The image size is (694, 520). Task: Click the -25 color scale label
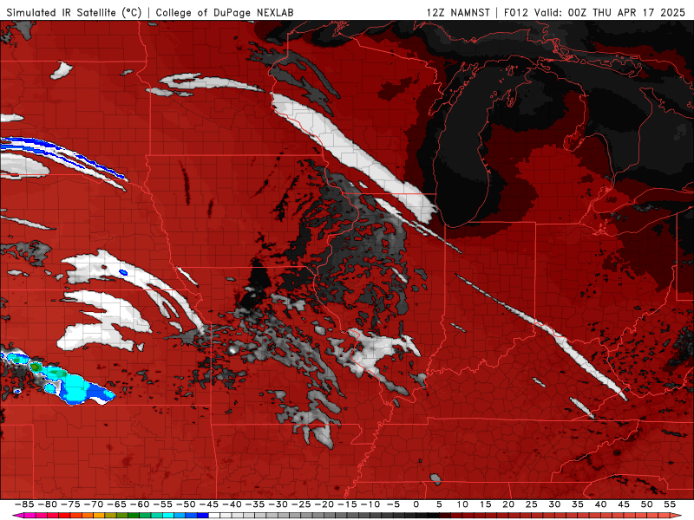tap(300, 504)
